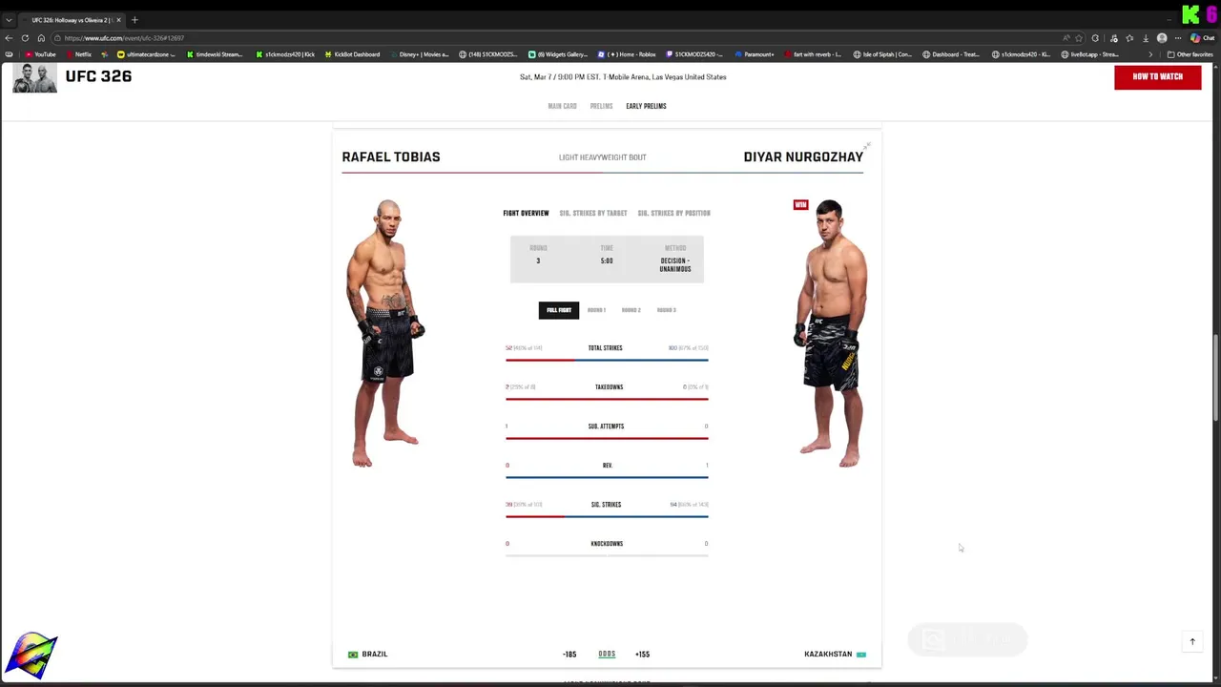Show ROUND 2 stats
The width and height of the screenshot is (1221, 687).
[631, 310]
